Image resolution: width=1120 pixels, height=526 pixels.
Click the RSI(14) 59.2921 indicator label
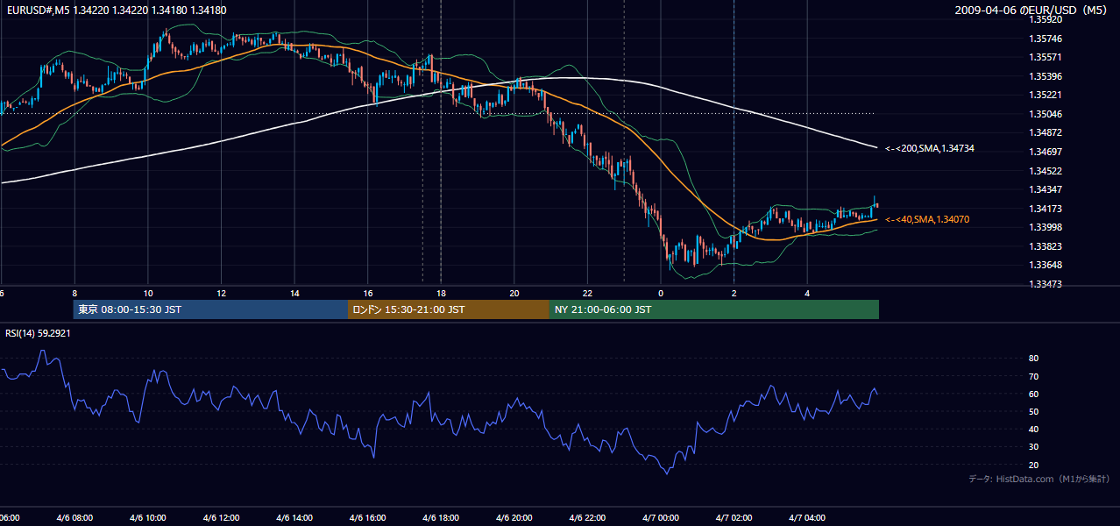coord(38,333)
